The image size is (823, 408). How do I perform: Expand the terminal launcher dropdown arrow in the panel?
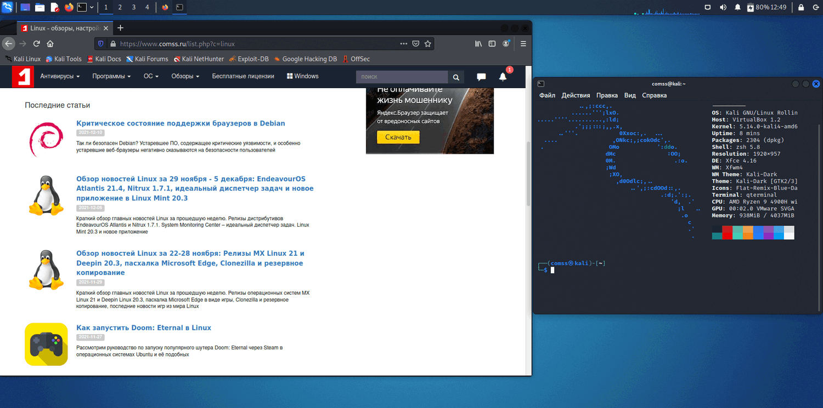92,7
